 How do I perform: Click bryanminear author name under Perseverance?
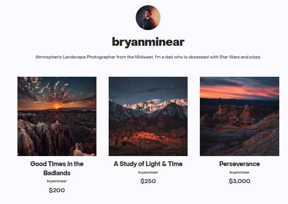240,173
